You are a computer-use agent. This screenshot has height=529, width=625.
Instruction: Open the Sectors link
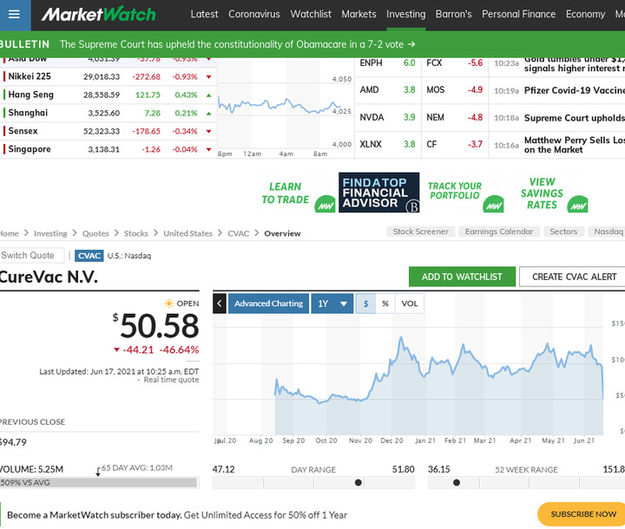click(563, 232)
